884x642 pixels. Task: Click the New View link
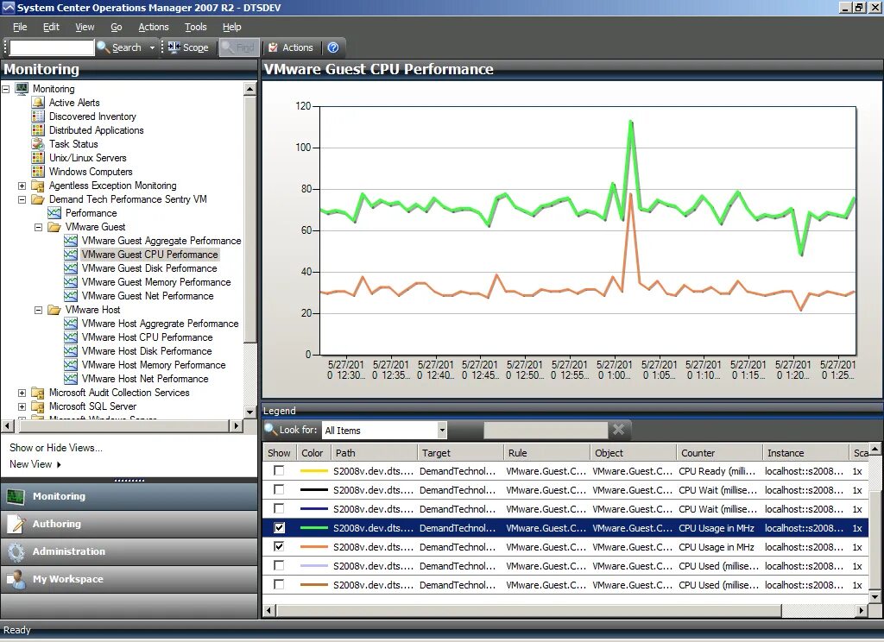(x=35, y=464)
